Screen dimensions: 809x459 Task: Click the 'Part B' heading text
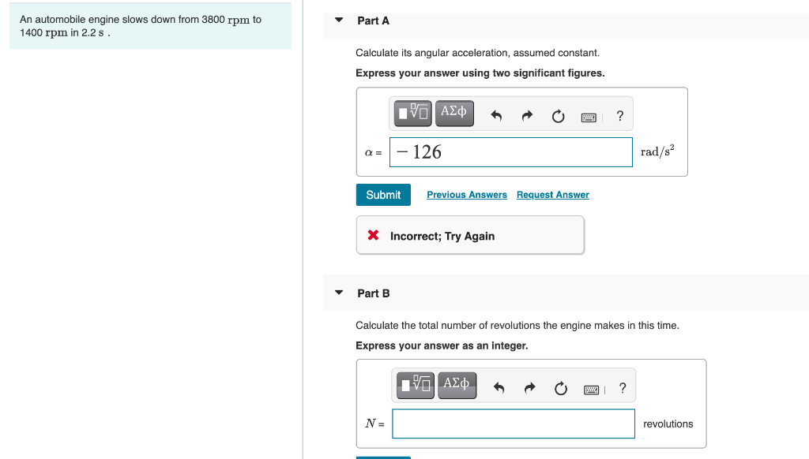[x=374, y=293]
